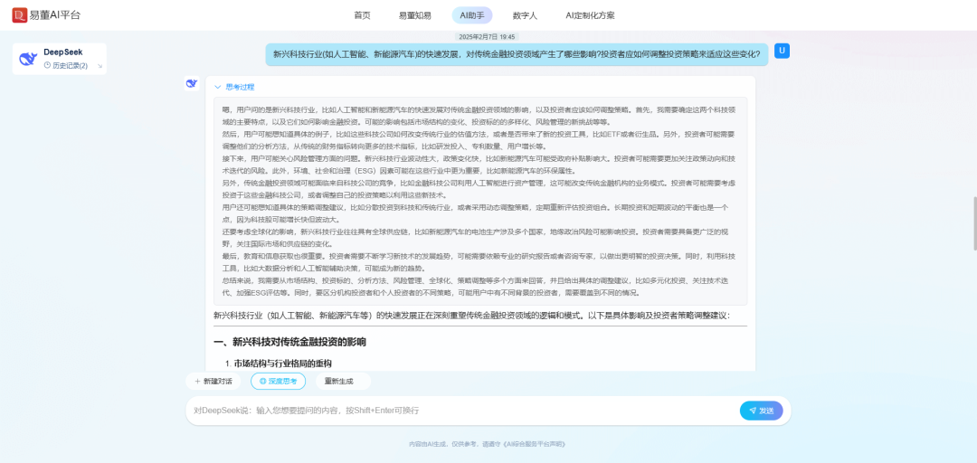Click thinking paragraph starting 总结来说
This screenshot has height=463, width=977.
coord(476,287)
